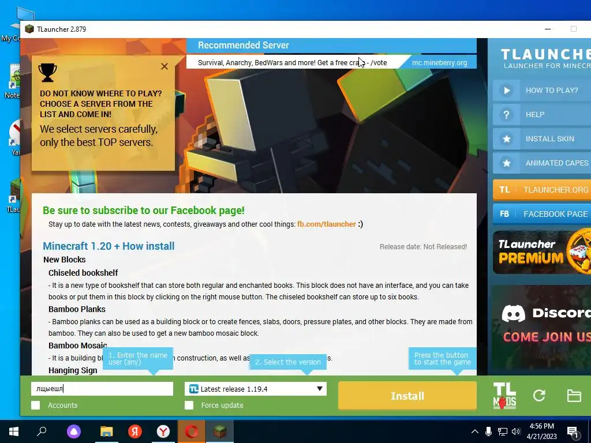Open the mc.mineberry.org server link

pos(439,63)
